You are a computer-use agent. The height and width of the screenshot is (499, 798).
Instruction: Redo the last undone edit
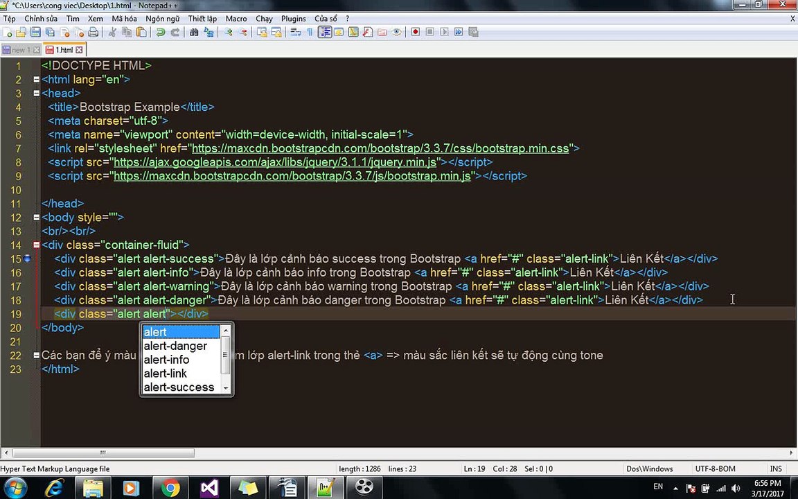coord(175,32)
